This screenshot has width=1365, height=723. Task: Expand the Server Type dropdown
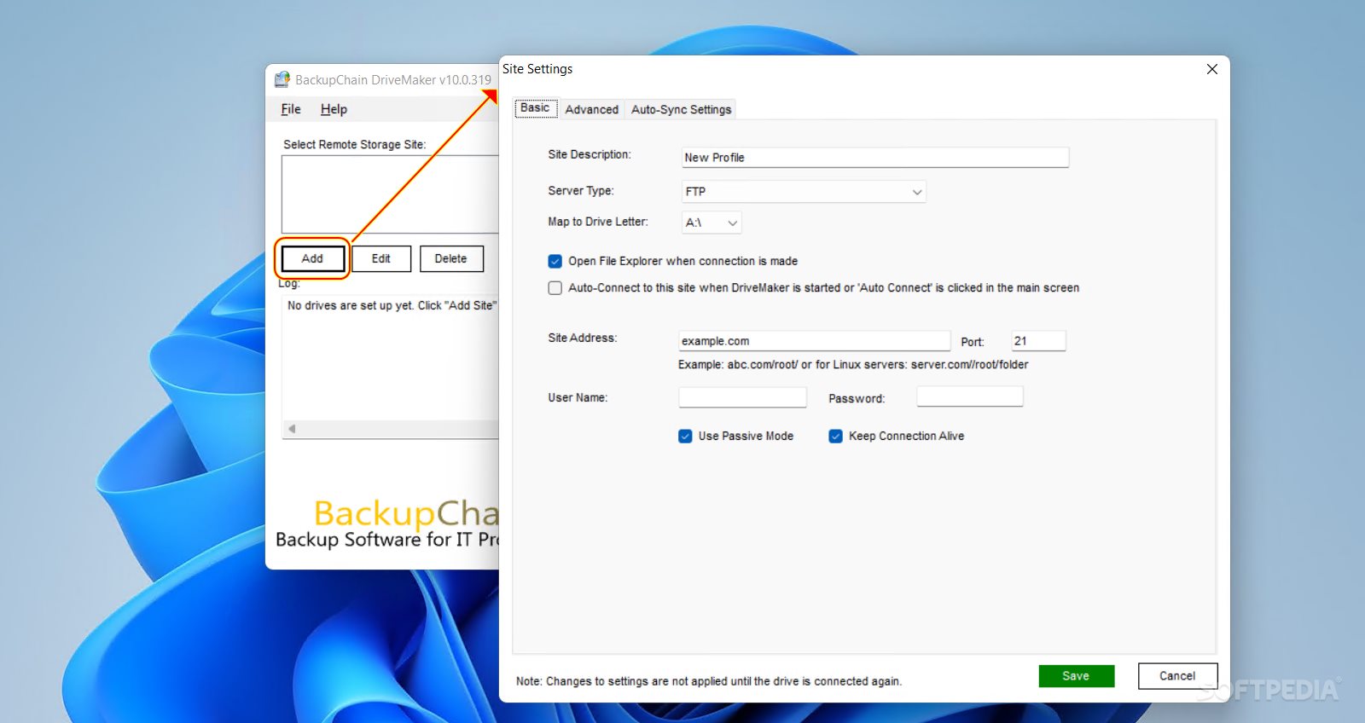[804, 192]
